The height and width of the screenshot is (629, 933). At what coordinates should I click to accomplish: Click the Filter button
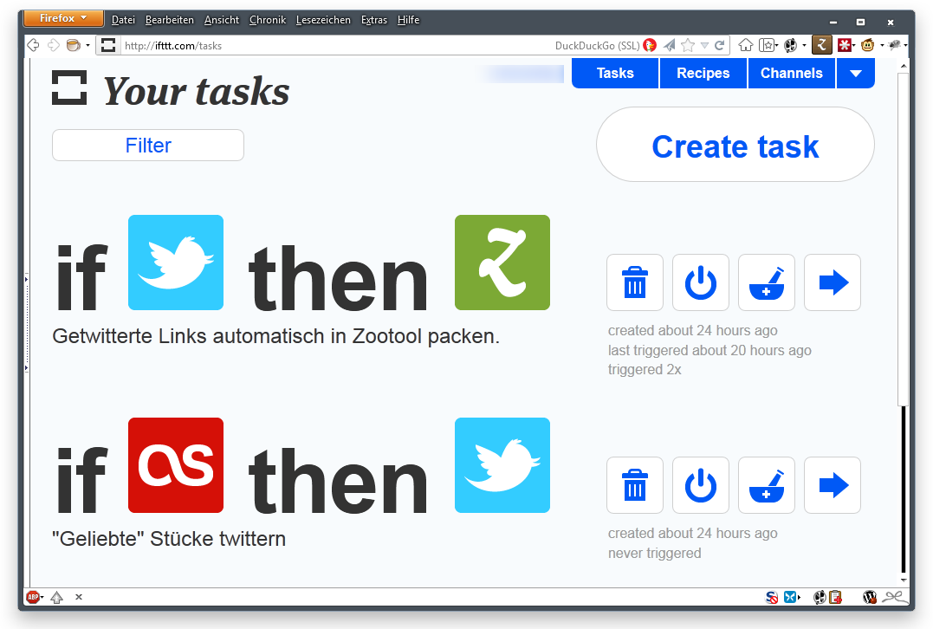(148, 146)
